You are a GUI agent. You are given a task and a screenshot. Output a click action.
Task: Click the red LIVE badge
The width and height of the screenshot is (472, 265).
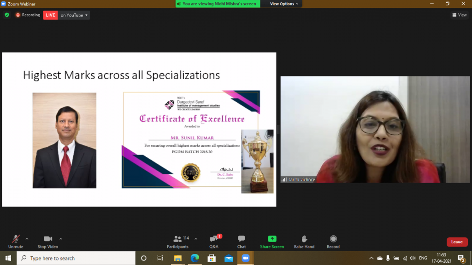51,15
